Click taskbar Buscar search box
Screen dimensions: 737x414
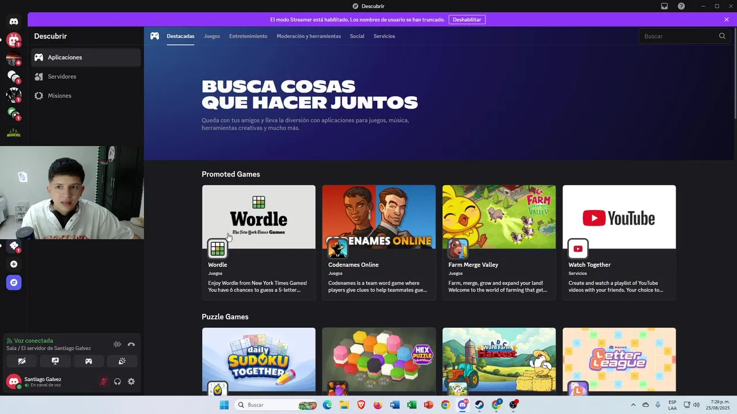(276, 405)
